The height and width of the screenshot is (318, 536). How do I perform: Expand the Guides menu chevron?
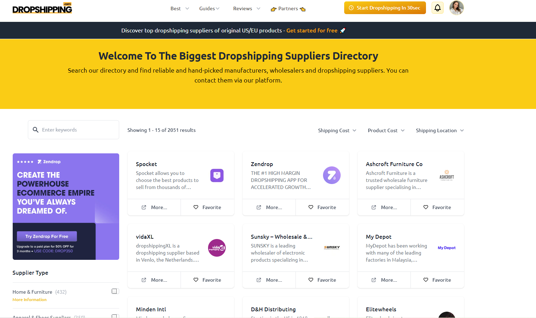pyautogui.click(x=218, y=8)
